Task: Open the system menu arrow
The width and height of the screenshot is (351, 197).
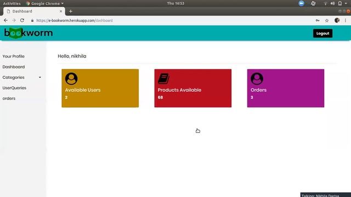Action: (346, 3)
